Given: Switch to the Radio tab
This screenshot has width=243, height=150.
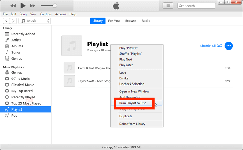Looking at the screenshot, I should click(146, 21).
